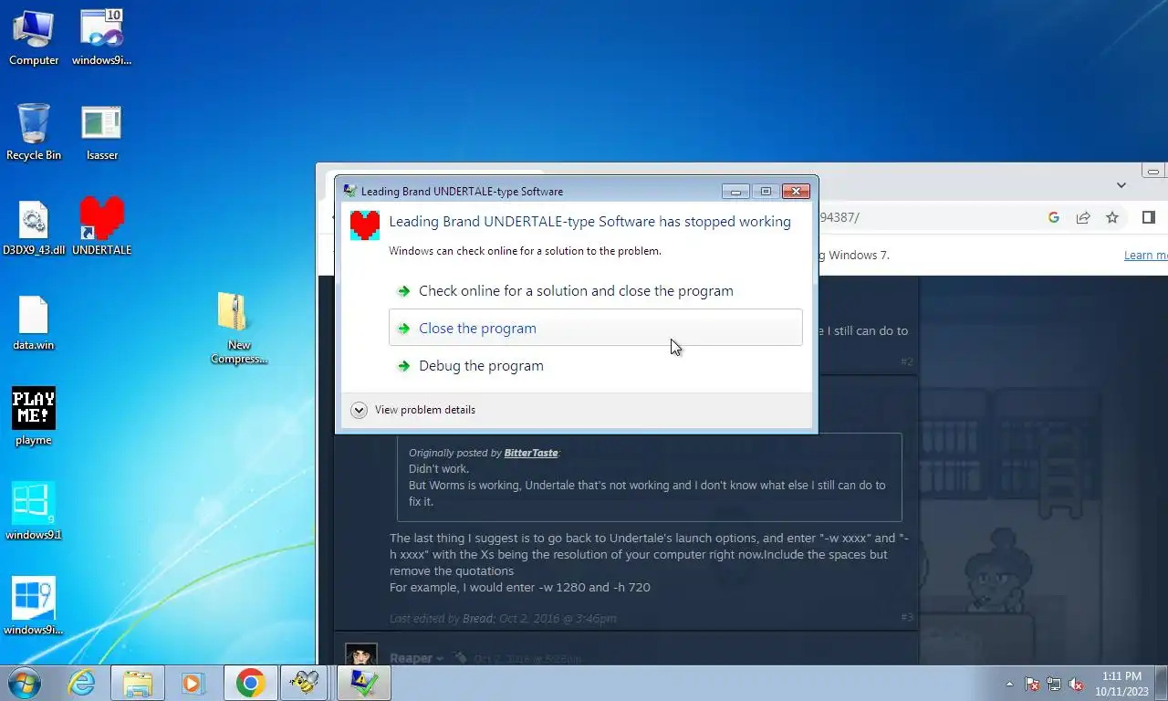Image resolution: width=1168 pixels, height=701 pixels.
Task: Open Windows Media Player from taskbar
Action: tap(193, 683)
